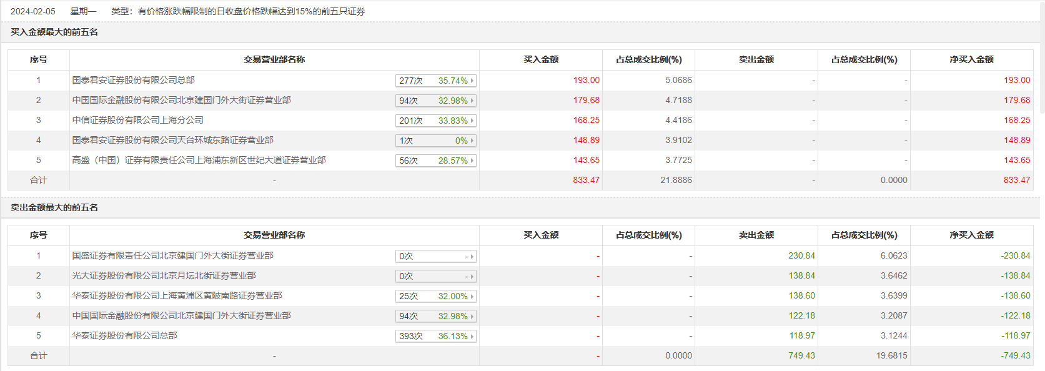This screenshot has height=371, width=1045.
Task: Click 中国国际金融 link in the buy table
Action: pyautogui.click(x=181, y=100)
